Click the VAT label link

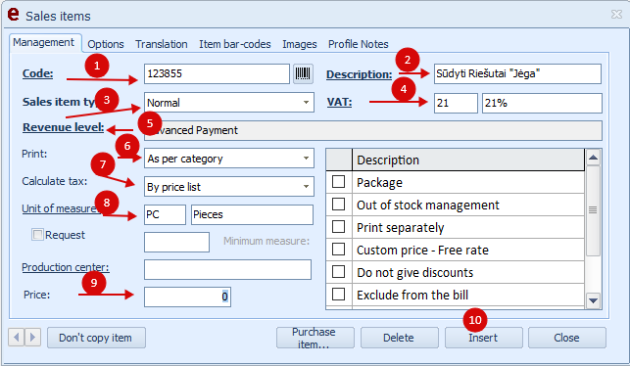[339, 102]
